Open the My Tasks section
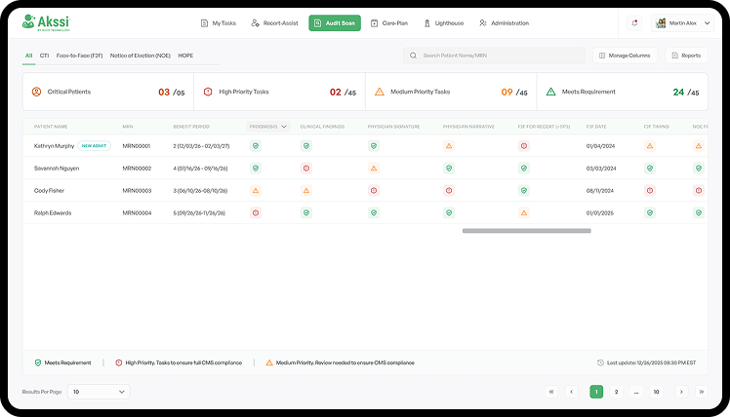The height and width of the screenshot is (417, 730). click(219, 22)
